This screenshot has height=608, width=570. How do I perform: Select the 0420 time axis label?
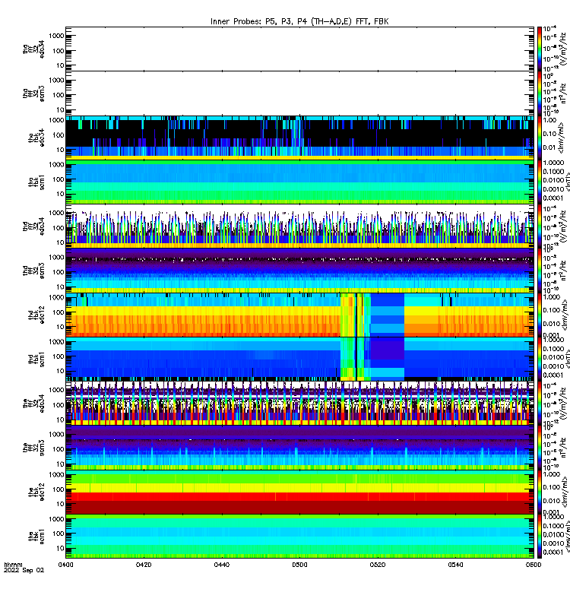coord(144,565)
